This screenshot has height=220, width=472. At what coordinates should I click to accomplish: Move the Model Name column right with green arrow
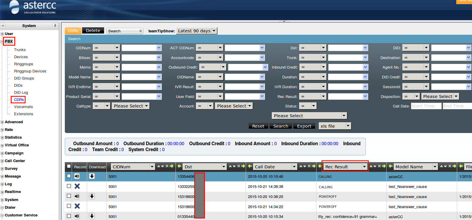[454, 166]
